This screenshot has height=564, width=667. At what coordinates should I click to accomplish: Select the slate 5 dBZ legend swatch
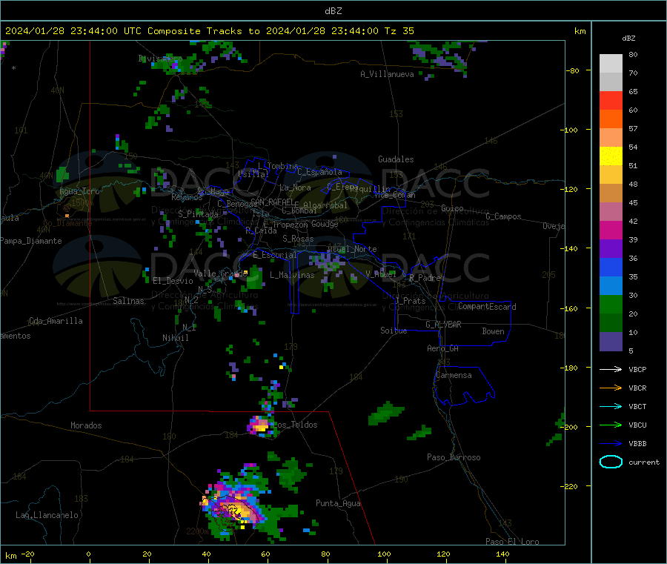[x=611, y=342]
